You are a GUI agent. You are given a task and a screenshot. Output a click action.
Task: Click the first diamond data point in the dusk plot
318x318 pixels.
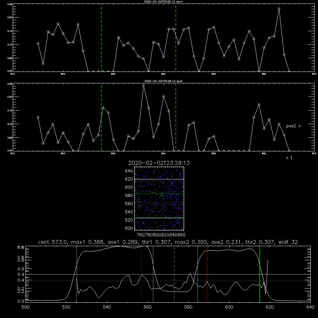pos(38,117)
